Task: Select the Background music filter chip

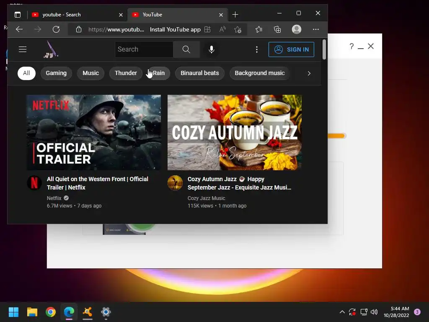Action: tap(260, 73)
